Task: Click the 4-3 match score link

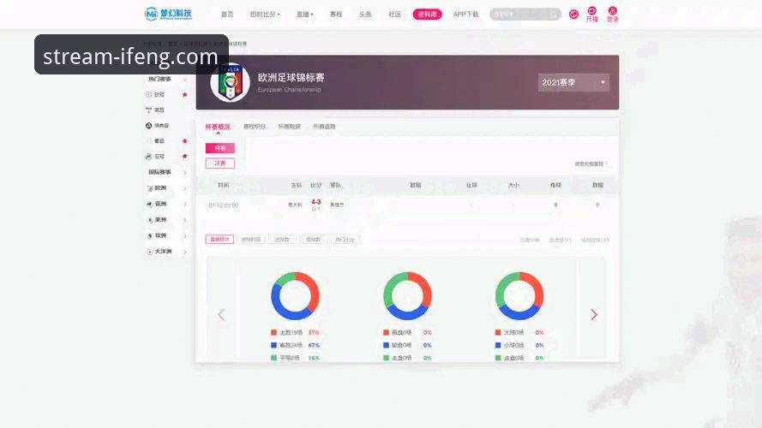Action: (x=315, y=202)
